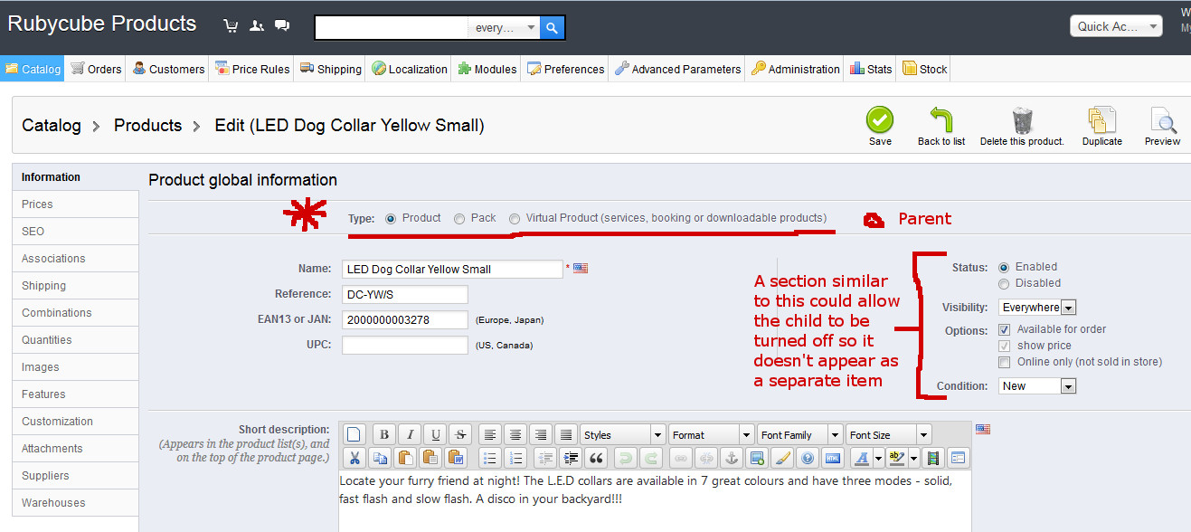Click into the empty UPC field
Screen dimensions: 1191x532
[405, 345]
